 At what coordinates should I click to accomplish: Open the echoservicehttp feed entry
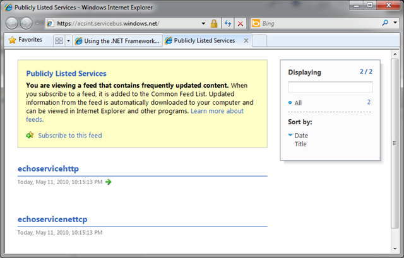[x=48, y=168]
